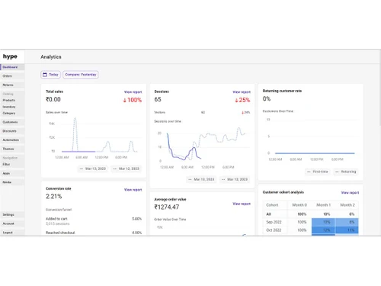
Task: Toggle First-time customers legend
Action: [318, 172]
